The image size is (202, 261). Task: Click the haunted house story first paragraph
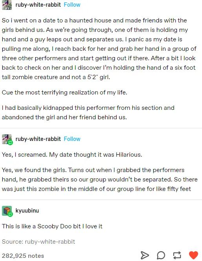point(100,49)
